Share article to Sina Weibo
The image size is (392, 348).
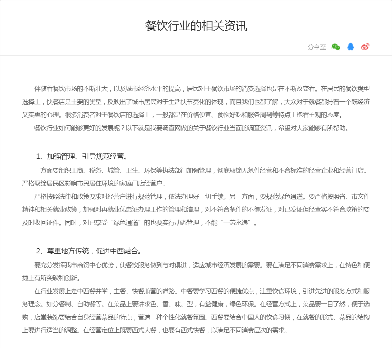pos(365,47)
